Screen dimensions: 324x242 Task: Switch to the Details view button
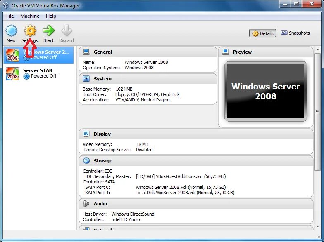[x=263, y=33]
